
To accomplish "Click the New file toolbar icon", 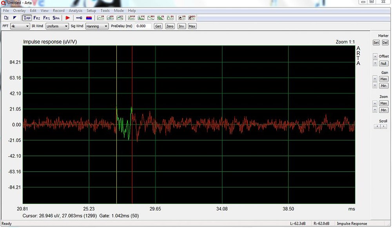I will (x=6, y=18).
